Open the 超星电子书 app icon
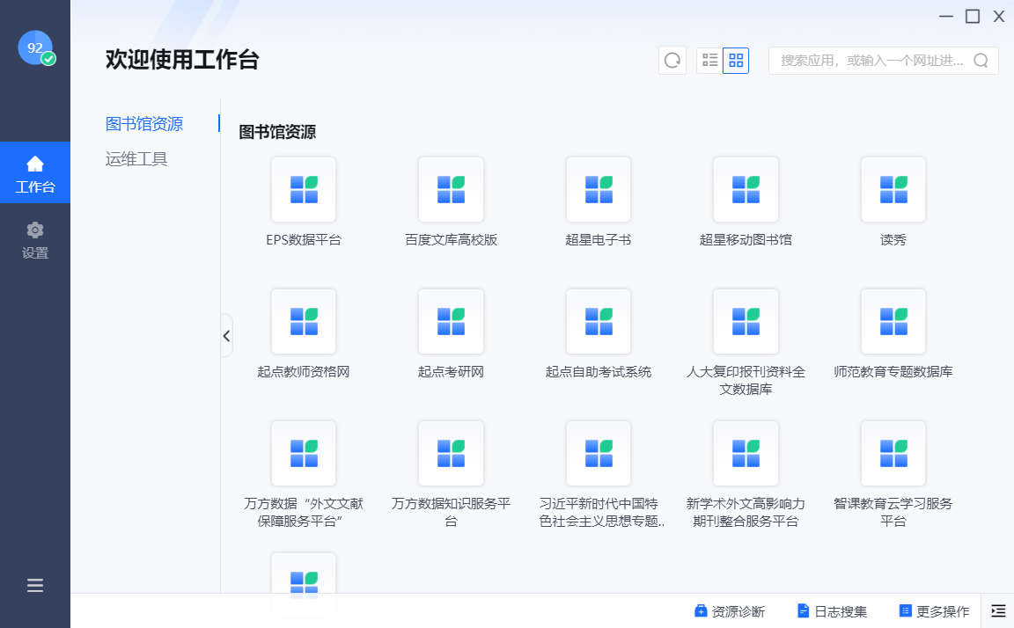 (599, 189)
